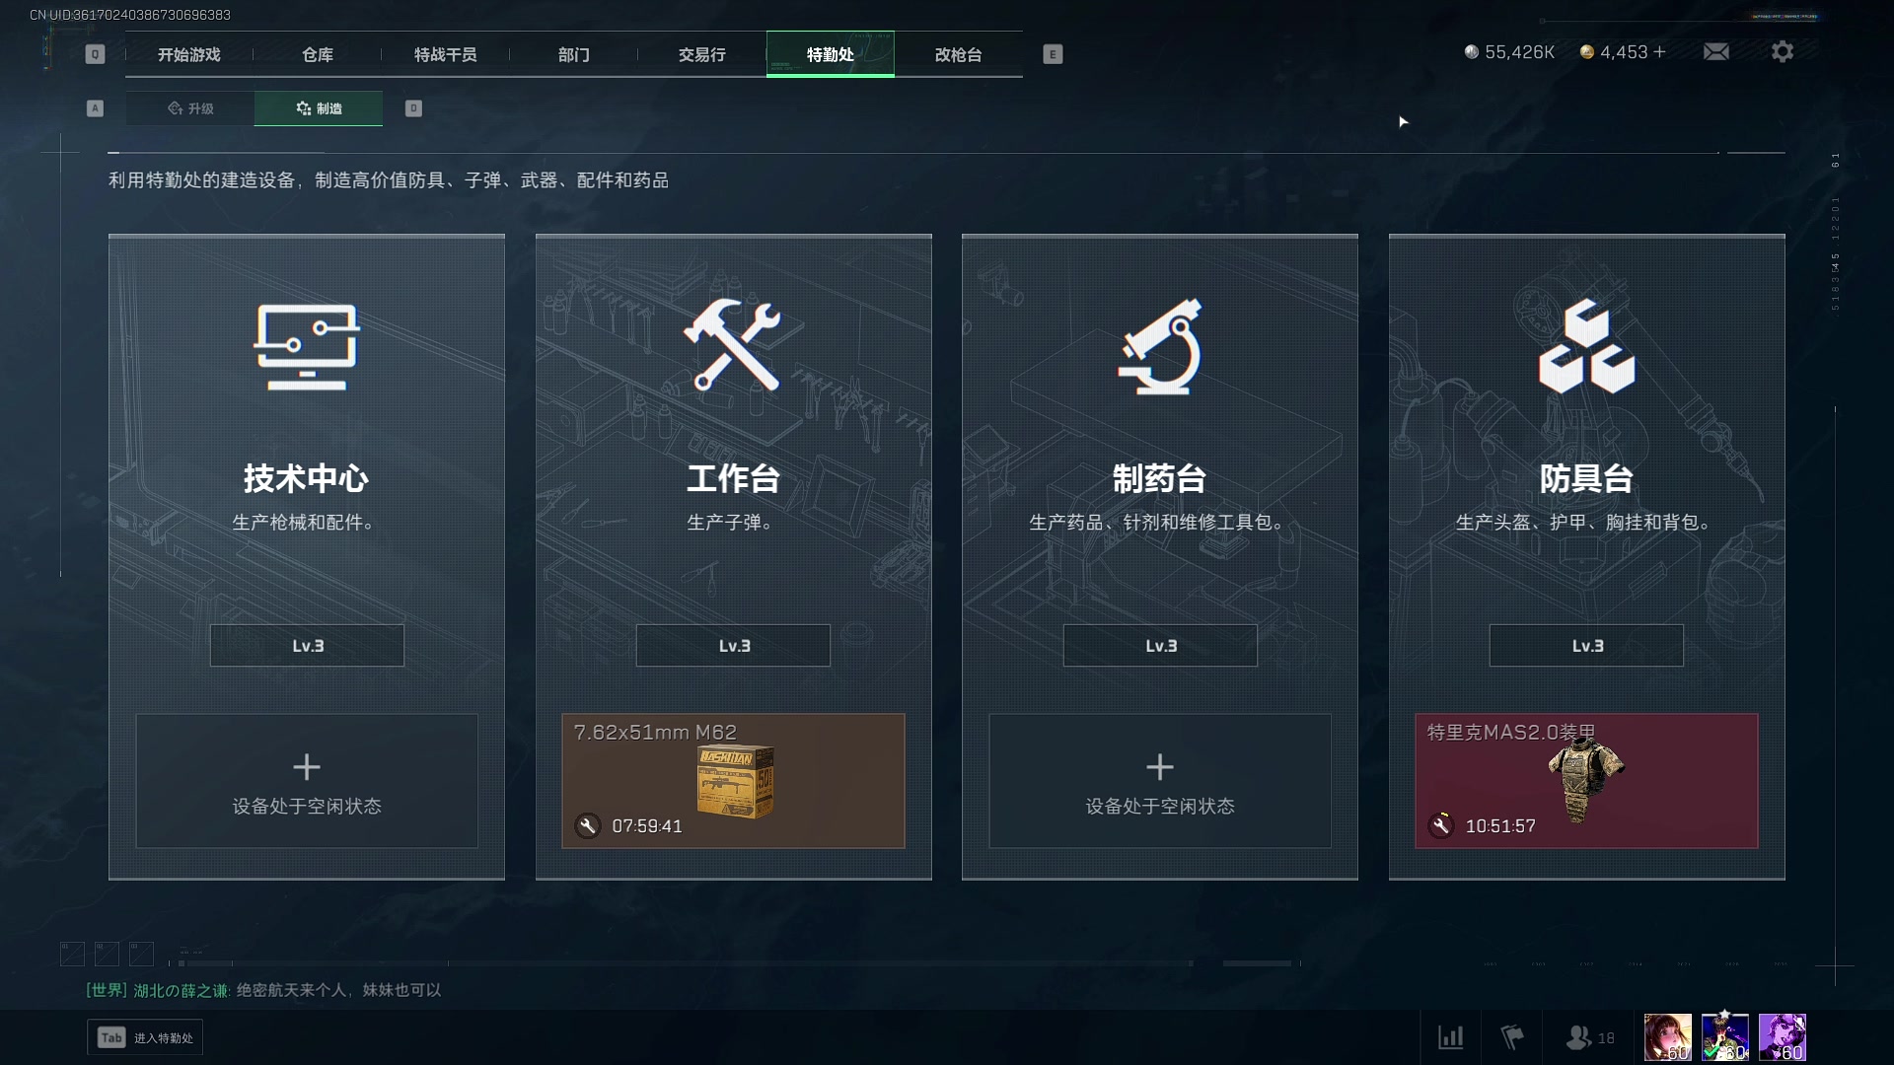Open the mail envelope icon
Screen dimensions: 1894x1065
1715,51
